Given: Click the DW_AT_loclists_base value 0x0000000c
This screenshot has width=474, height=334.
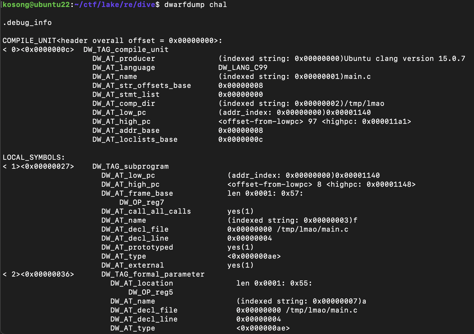Looking at the screenshot, I should pos(240,140).
